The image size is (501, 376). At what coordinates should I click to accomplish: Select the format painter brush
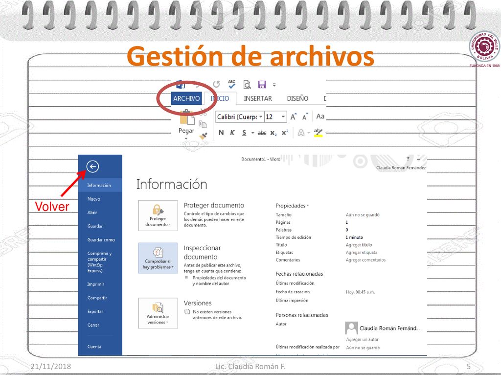pos(203,136)
